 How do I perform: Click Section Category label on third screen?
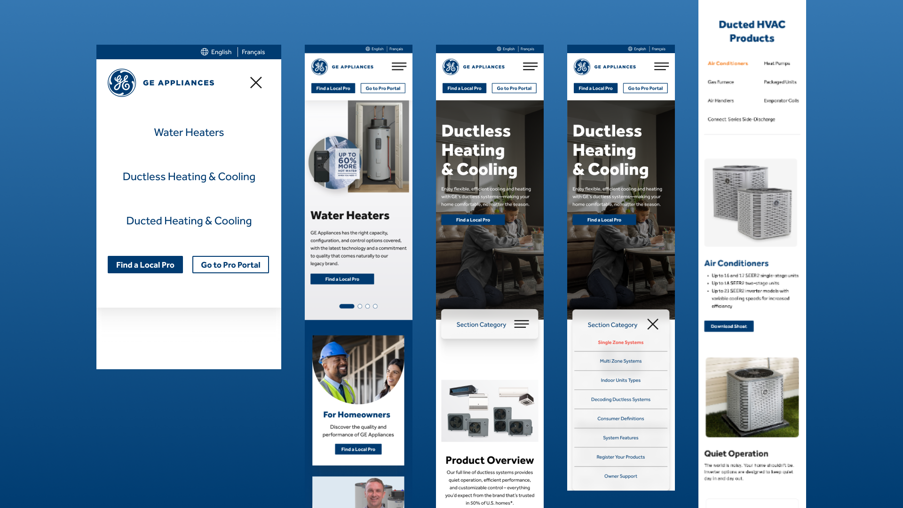click(481, 325)
